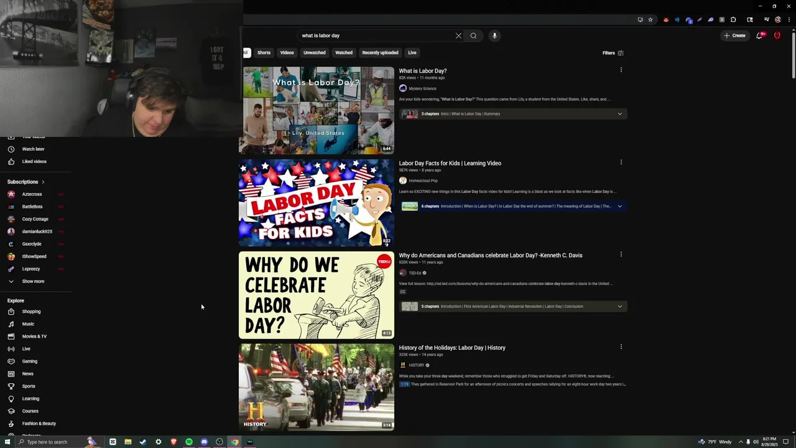This screenshot has width=796, height=448.
Task: Click the install app icon in address bar
Action: pos(640,19)
